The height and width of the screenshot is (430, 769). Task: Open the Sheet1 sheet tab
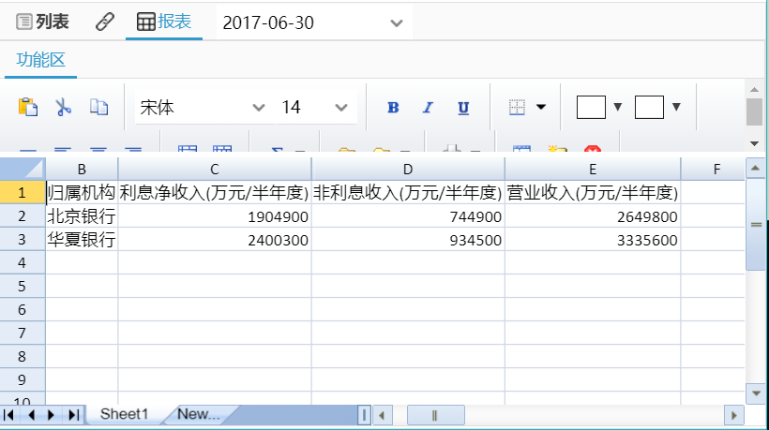pos(124,414)
